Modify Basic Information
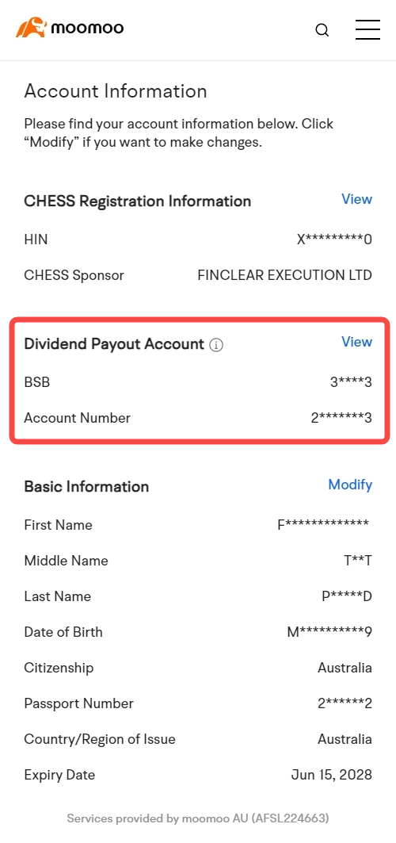The height and width of the screenshot is (843, 396). point(350,485)
